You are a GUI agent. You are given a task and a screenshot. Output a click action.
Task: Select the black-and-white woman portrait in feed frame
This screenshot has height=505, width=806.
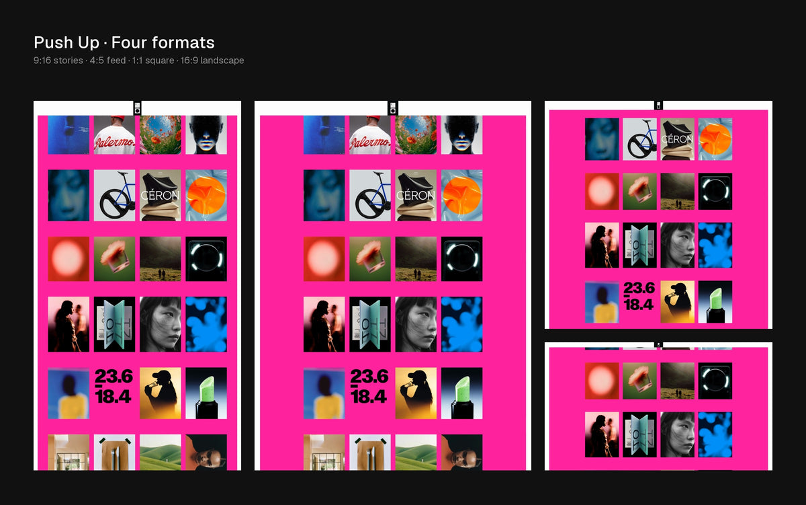coord(416,324)
